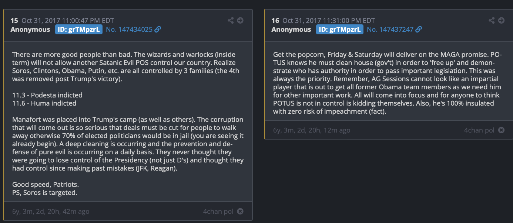Click the 4chan pol source label on post 15
Screen dimensions: 513x223
click(218, 212)
